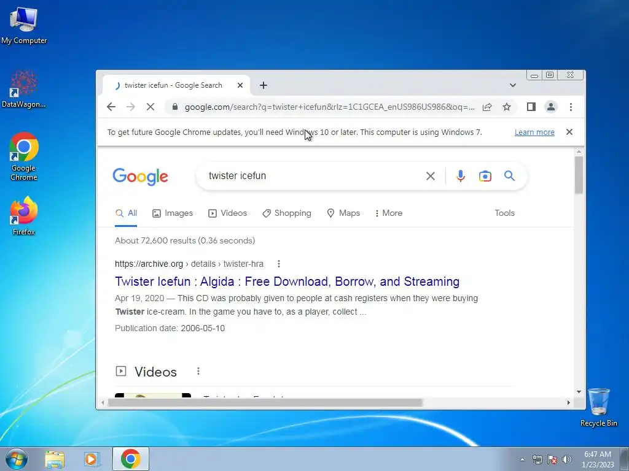Switch to the Images tab
629x471 pixels.
point(173,213)
